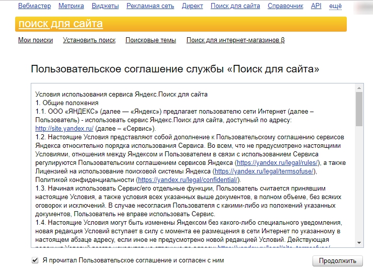Image resolution: width=373 pixels, height=274 pixels.
Task: Open the yandex.ru/legal/confidential policy link
Action: [188, 180]
